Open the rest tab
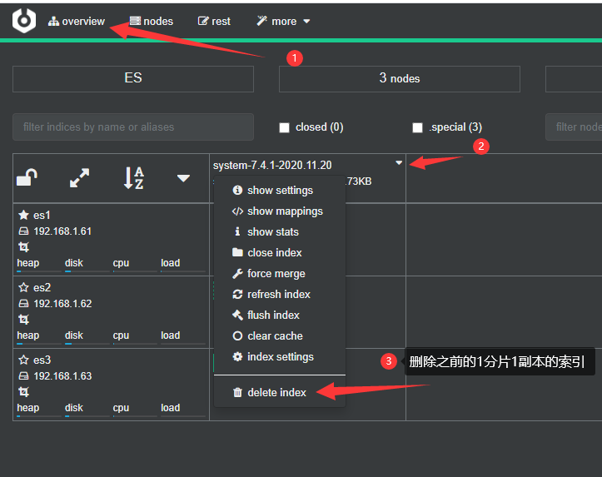This screenshot has width=602, height=477. click(x=214, y=22)
